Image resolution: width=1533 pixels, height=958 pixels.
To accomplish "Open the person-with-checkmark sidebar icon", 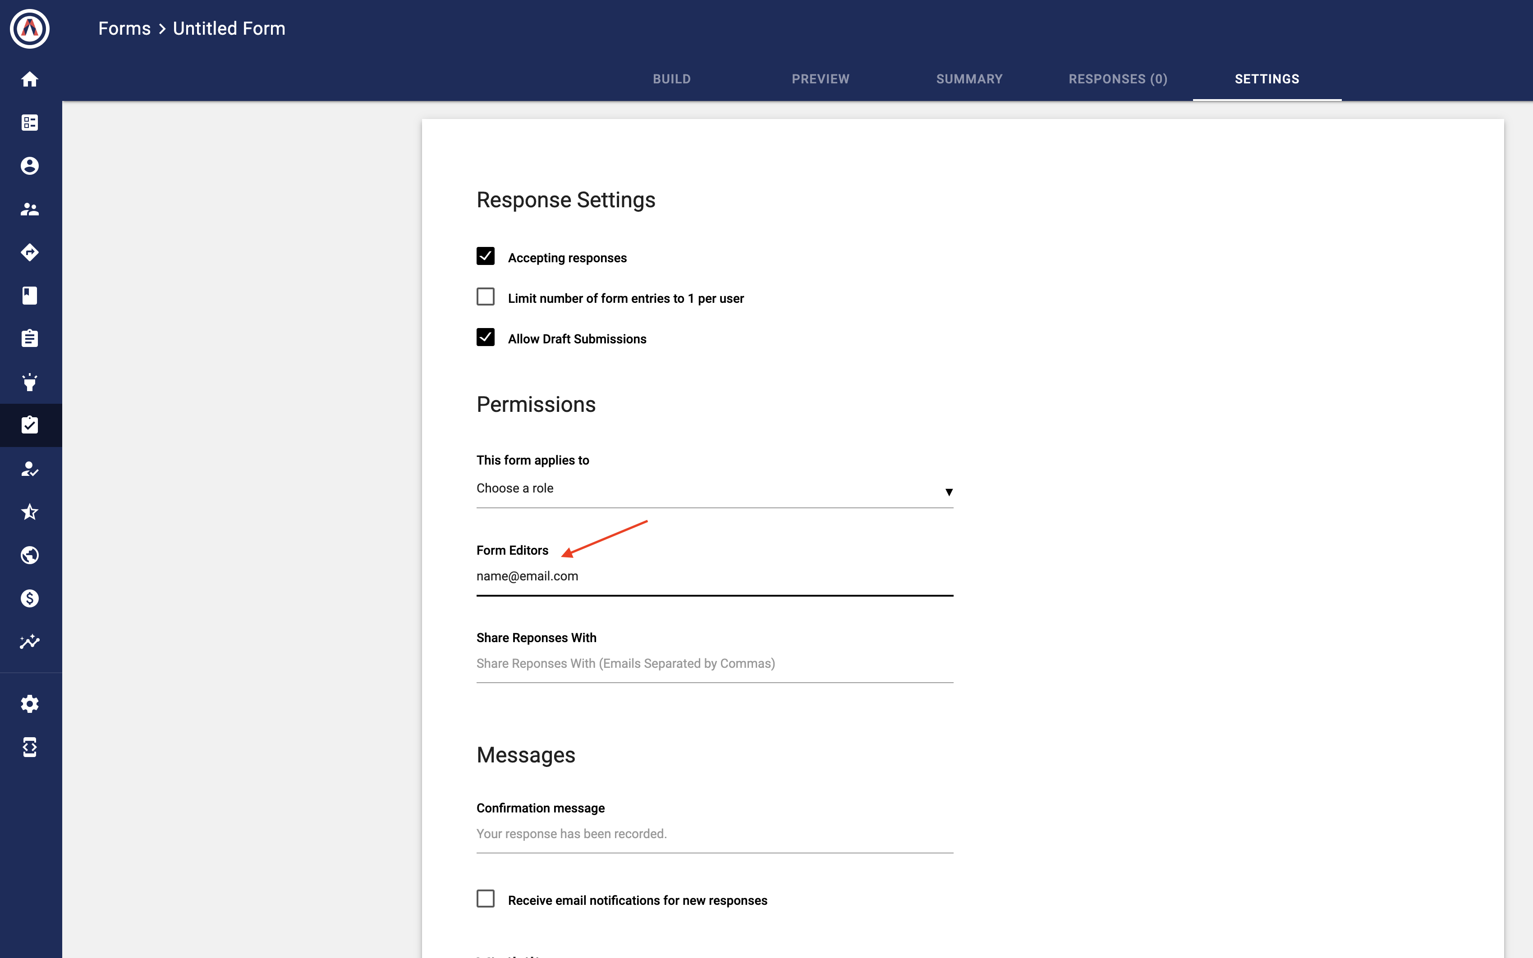I will [x=30, y=469].
